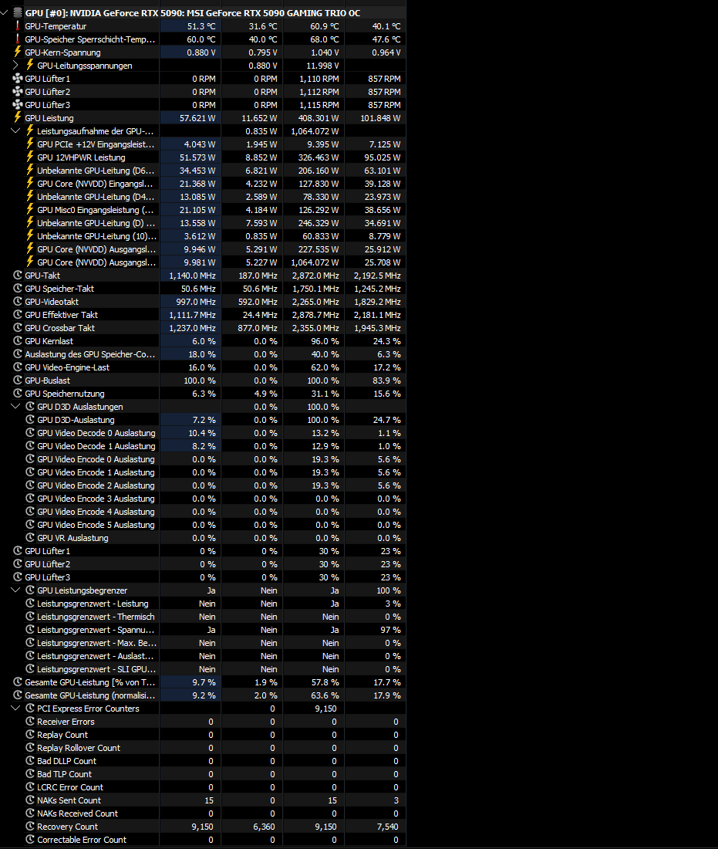Screen dimensions: 718x849
Task: Expand the GPU-Leitungsspannungen group
Action: tap(15, 66)
